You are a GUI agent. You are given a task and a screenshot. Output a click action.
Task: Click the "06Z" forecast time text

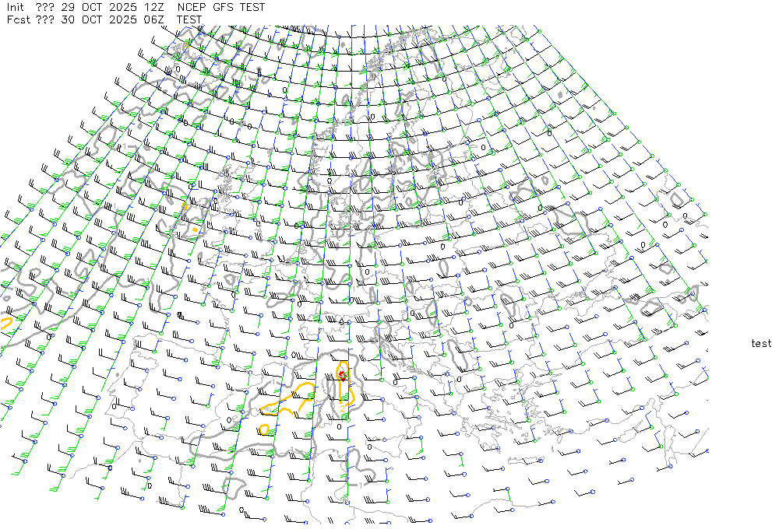pyautogui.click(x=151, y=19)
